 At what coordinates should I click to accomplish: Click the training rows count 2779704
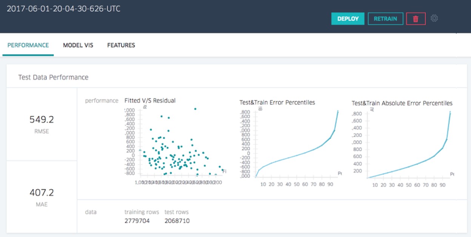(137, 221)
